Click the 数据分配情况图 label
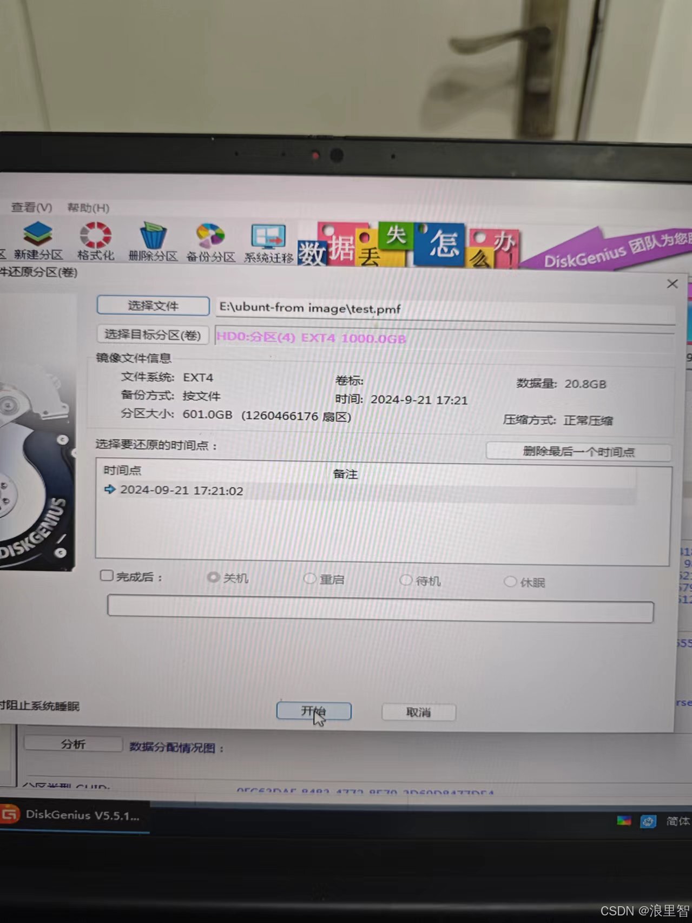This screenshot has height=923, width=692. 176,748
